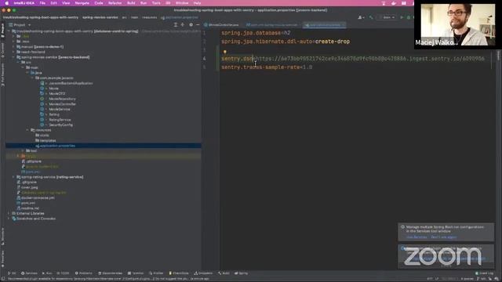The width and height of the screenshot is (502, 282).
Task: Open the Apple menu icon
Action: click(7, 3)
